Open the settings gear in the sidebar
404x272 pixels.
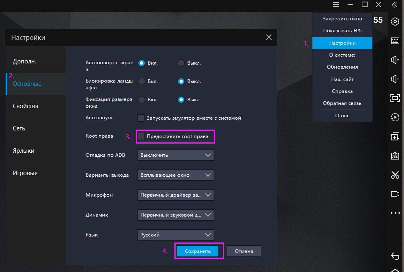tap(395, 22)
